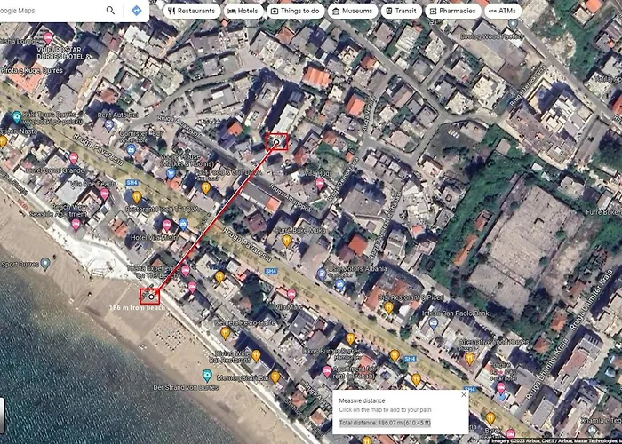Click the measurement start point near the beach
Image resolution: width=622 pixels, height=444 pixels.
tap(151, 296)
